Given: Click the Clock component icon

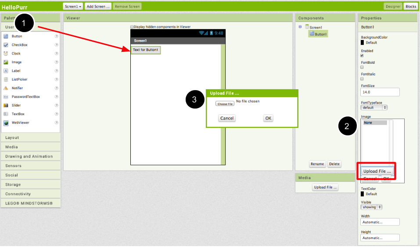Looking at the screenshot, I should pyautogui.click(x=6, y=54).
